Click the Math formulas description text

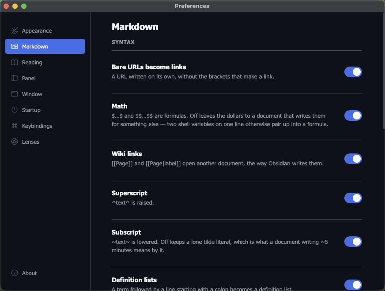220,120
